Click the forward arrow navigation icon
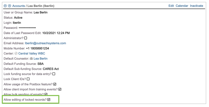The height and width of the screenshot is (107, 209). [9, 6]
